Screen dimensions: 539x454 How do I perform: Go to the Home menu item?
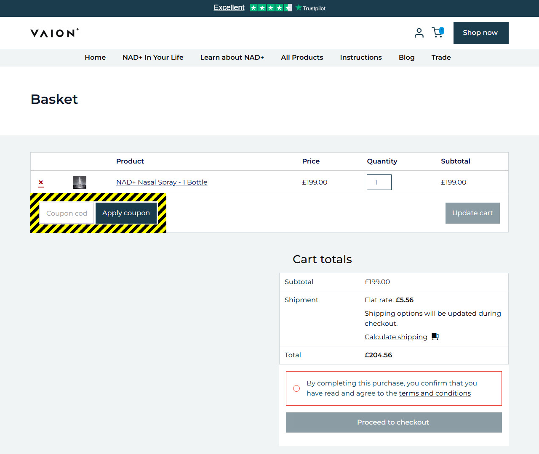(x=95, y=58)
